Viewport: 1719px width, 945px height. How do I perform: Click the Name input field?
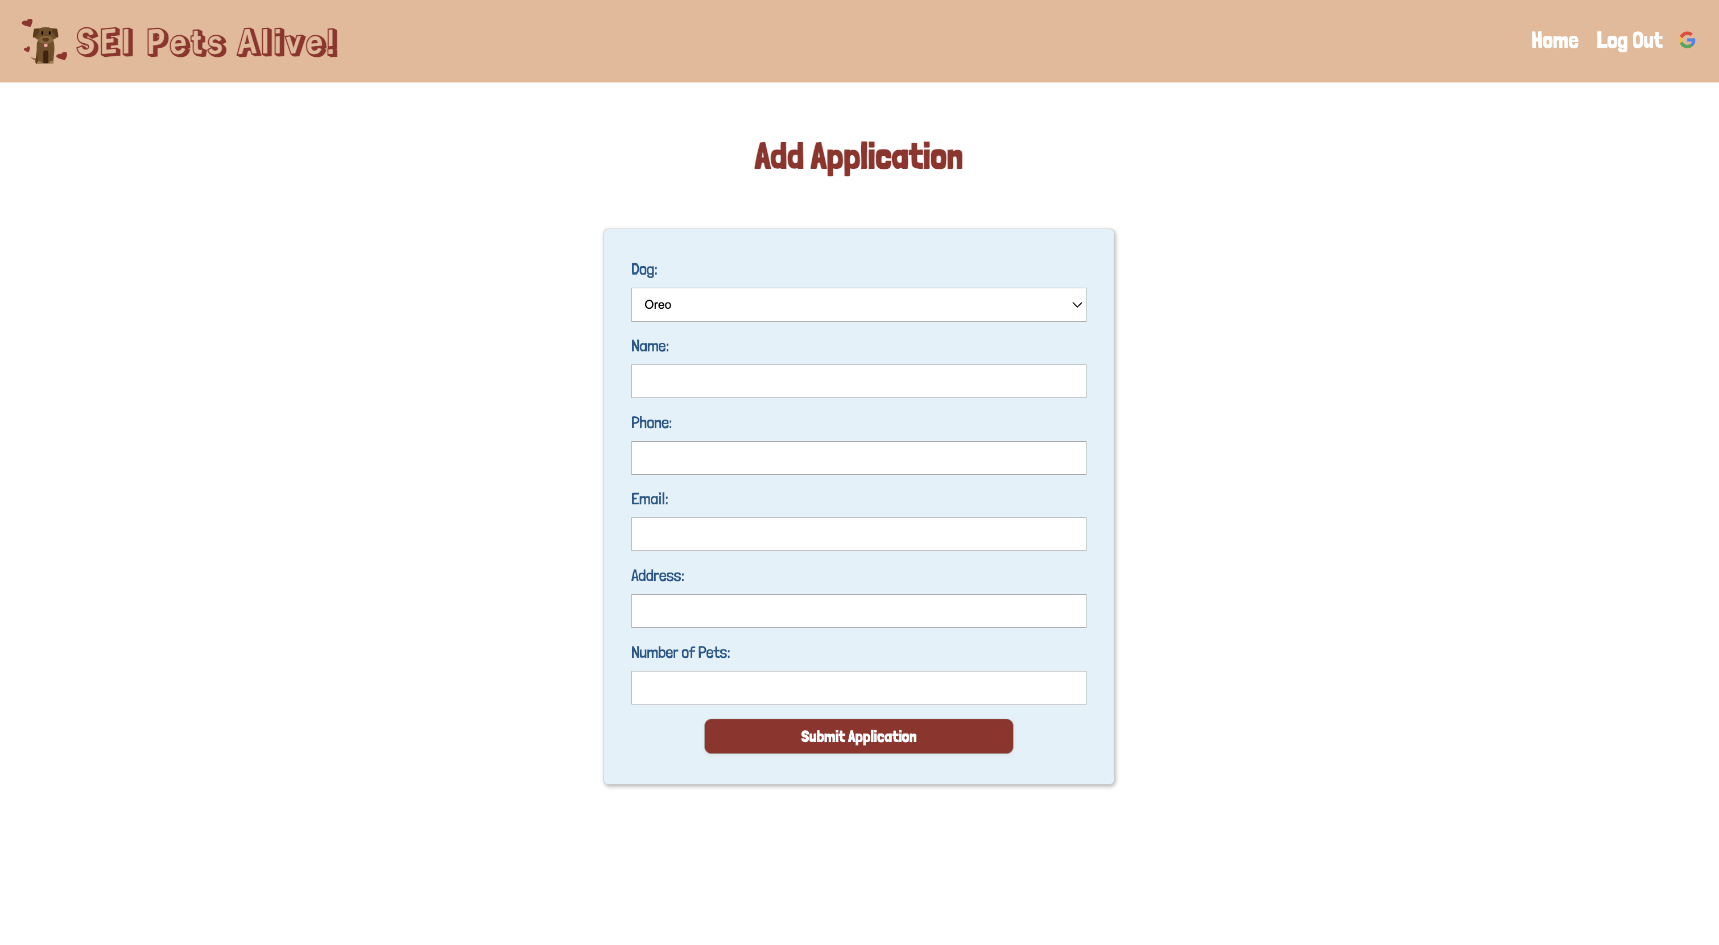click(859, 380)
